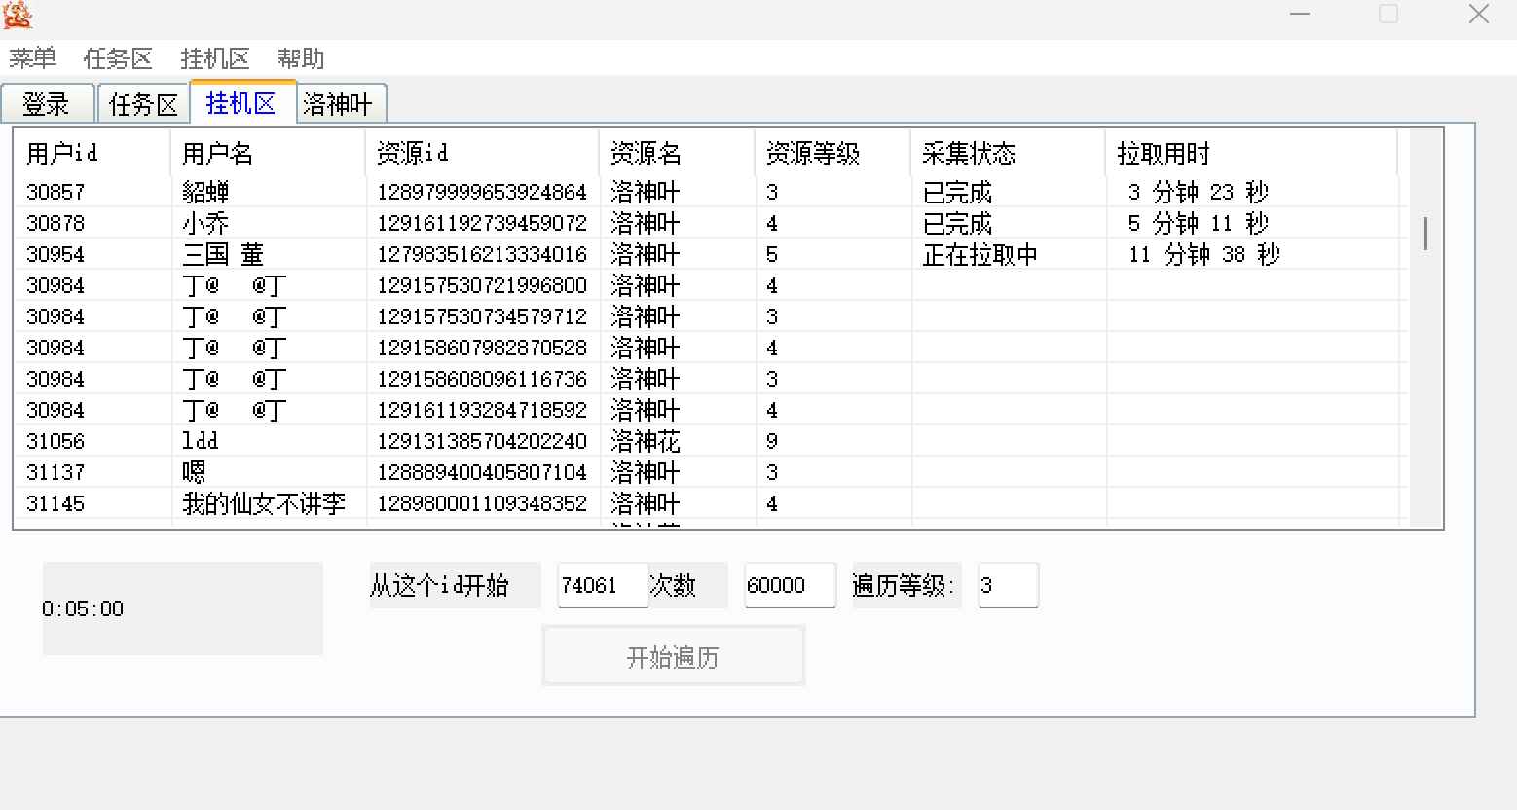1517x810 pixels.
Task: Edit the count field showing 60000
Action: [789, 585]
